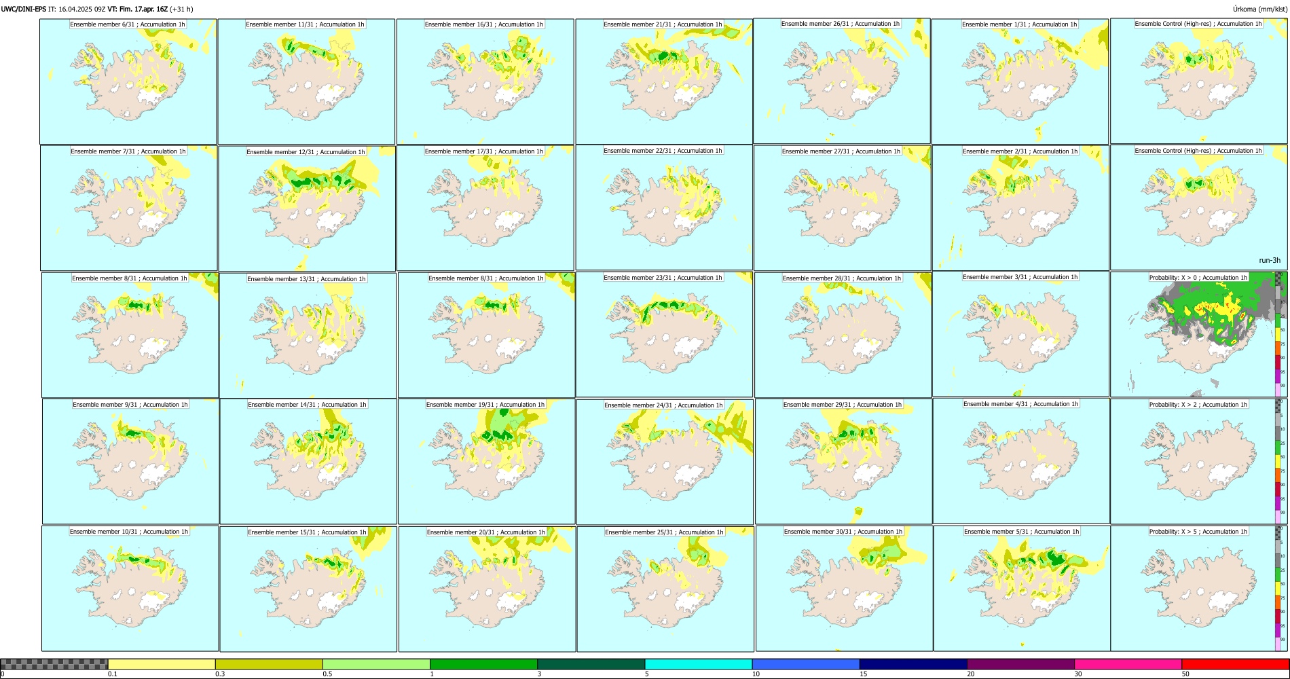Click the 'Ensemble member 29/31' title label
Screen dimensions: 1290x679
[x=843, y=405]
